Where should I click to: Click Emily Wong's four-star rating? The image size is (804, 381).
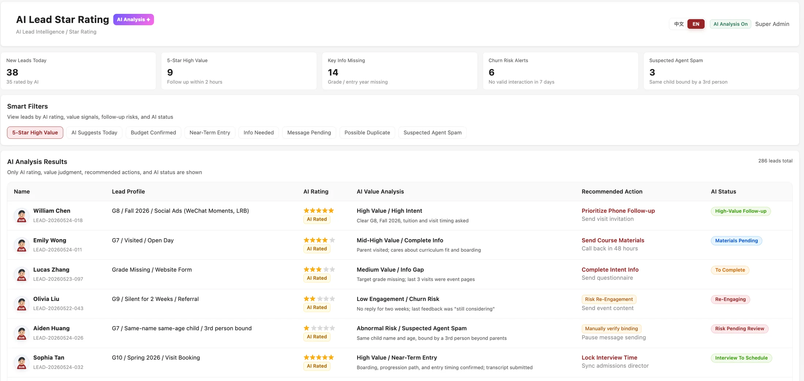click(x=319, y=240)
